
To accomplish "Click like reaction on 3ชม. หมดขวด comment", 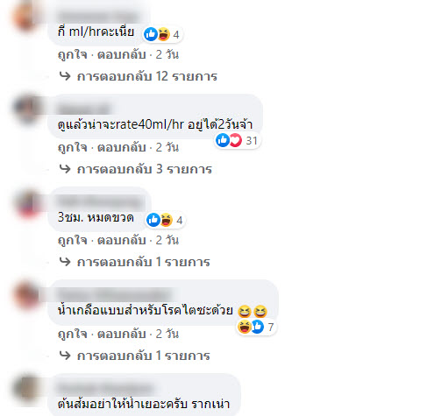I will (153, 220).
